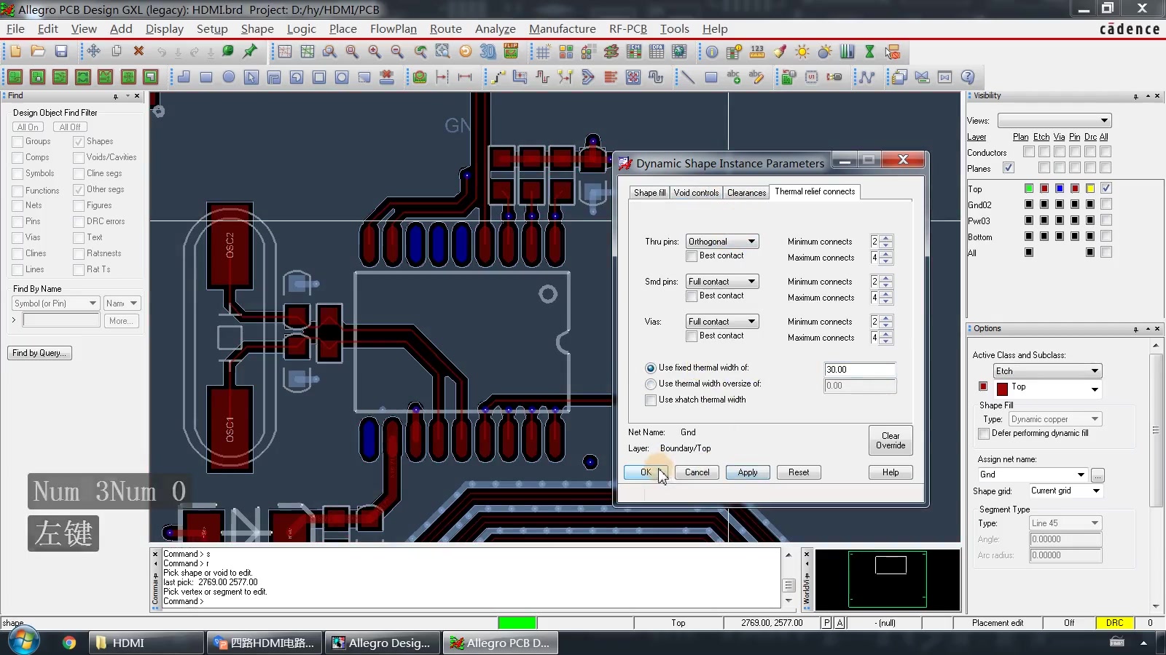
Task: Click the Zoom Out magnifier icon
Action: click(x=397, y=52)
